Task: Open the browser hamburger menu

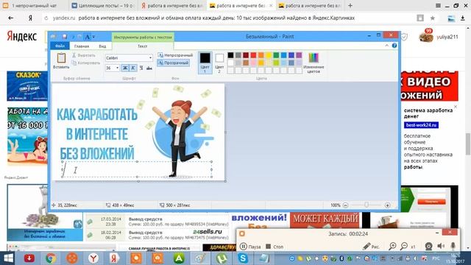Action: point(439,5)
